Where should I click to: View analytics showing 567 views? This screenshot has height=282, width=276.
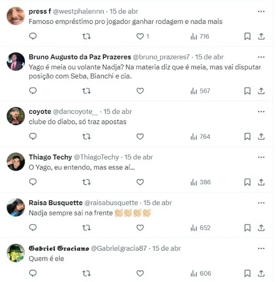[200, 91]
